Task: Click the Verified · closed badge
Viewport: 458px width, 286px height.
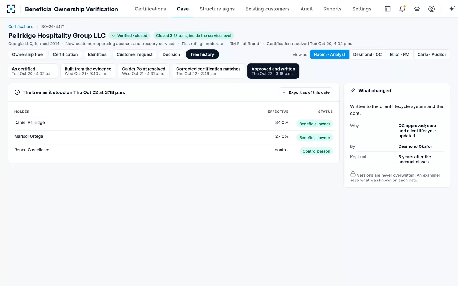Action: click(130, 36)
